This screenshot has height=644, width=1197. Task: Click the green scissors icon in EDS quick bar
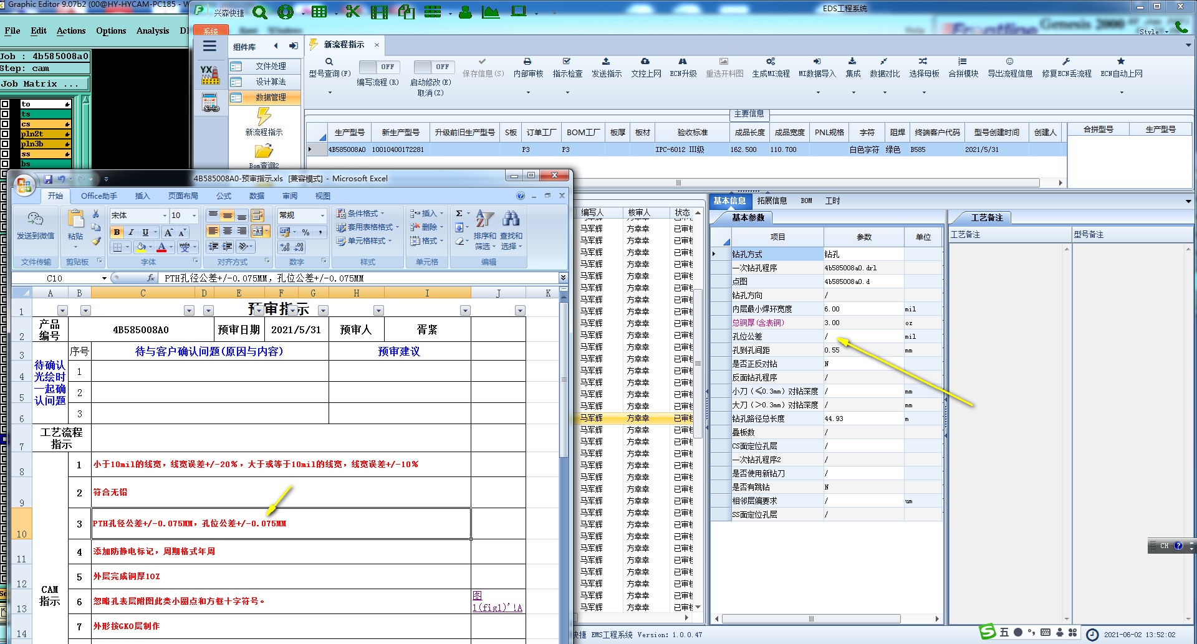(x=353, y=12)
